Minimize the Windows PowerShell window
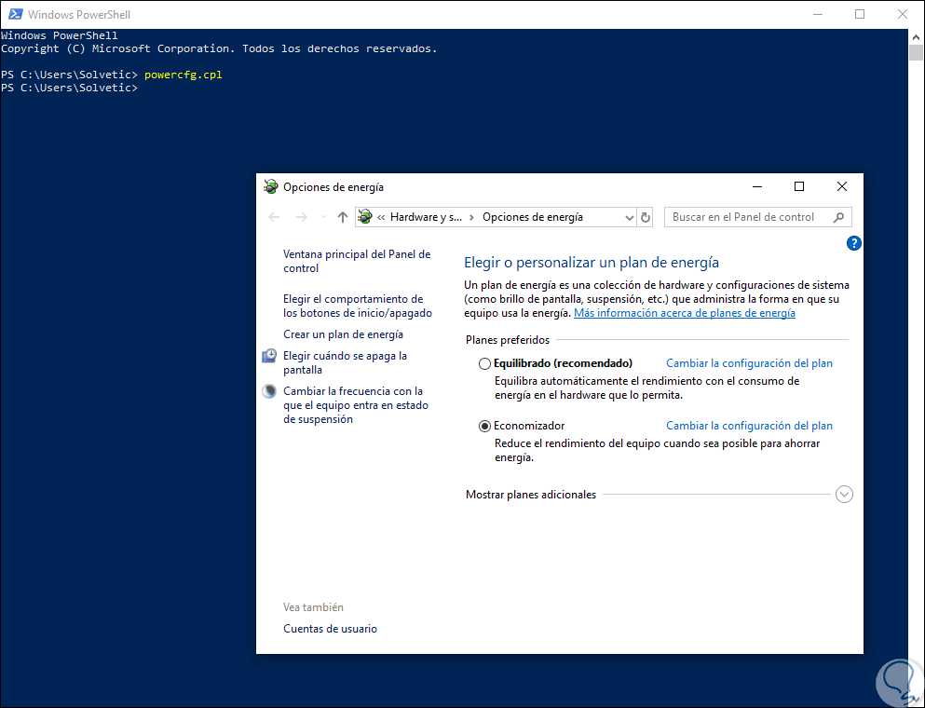The image size is (925, 708). tap(818, 14)
